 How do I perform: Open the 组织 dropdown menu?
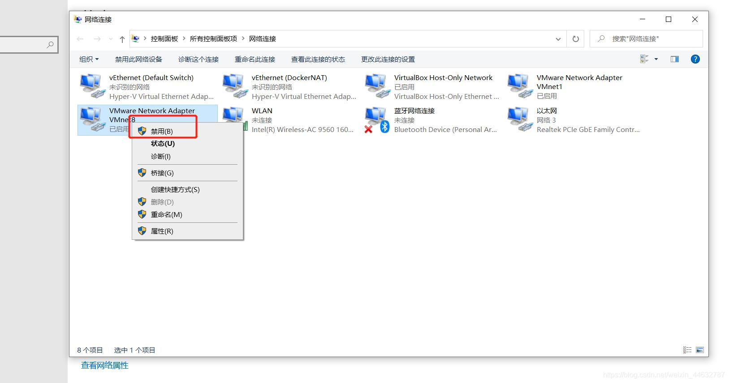pyautogui.click(x=89, y=59)
